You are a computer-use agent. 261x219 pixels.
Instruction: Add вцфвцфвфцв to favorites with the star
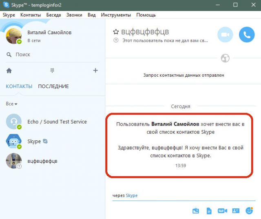tap(116, 32)
